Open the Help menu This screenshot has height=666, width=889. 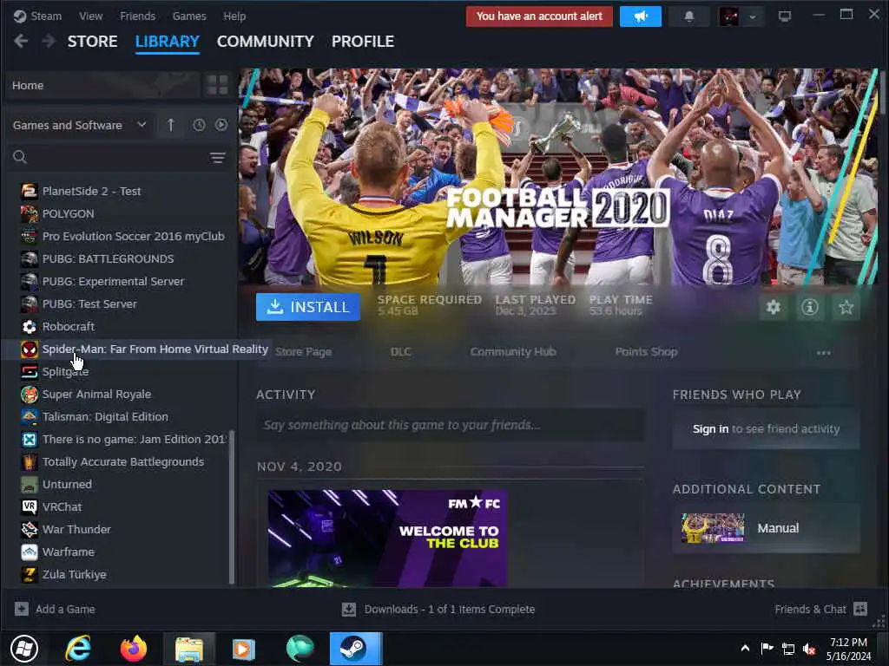pyautogui.click(x=234, y=16)
